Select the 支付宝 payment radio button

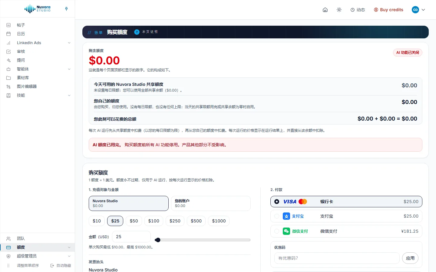point(277,216)
